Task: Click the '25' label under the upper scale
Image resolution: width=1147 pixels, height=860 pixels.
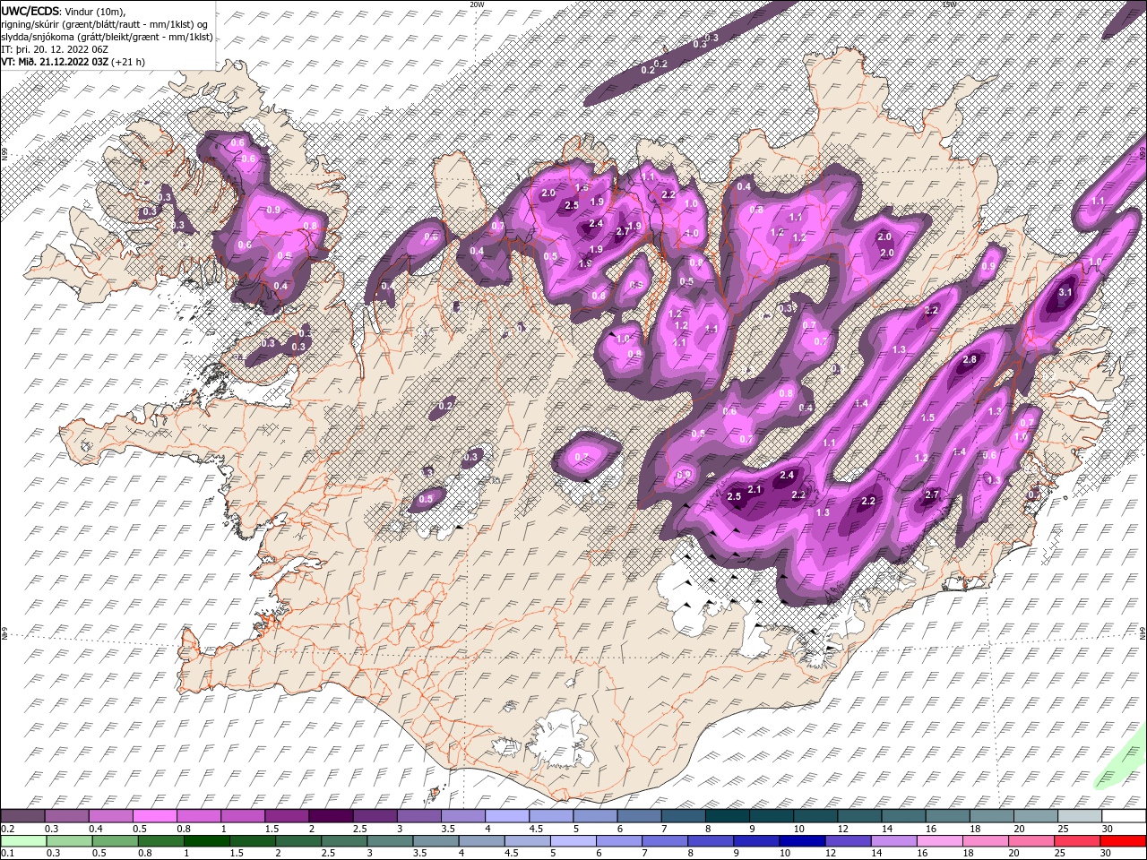Action: 1063,829
